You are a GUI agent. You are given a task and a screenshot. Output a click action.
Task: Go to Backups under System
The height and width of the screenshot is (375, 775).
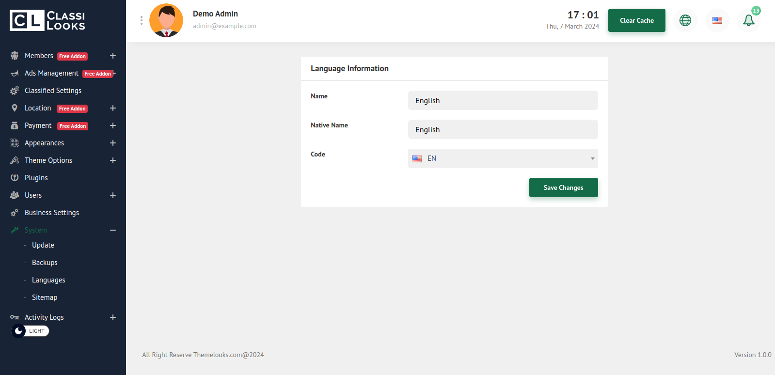45,263
